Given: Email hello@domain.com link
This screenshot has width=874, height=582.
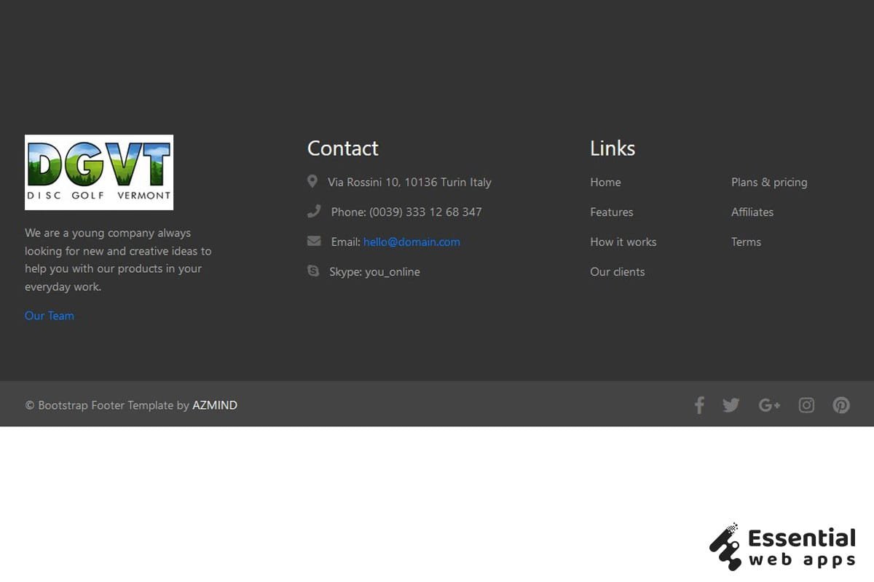Looking at the screenshot, I should 412,242.
